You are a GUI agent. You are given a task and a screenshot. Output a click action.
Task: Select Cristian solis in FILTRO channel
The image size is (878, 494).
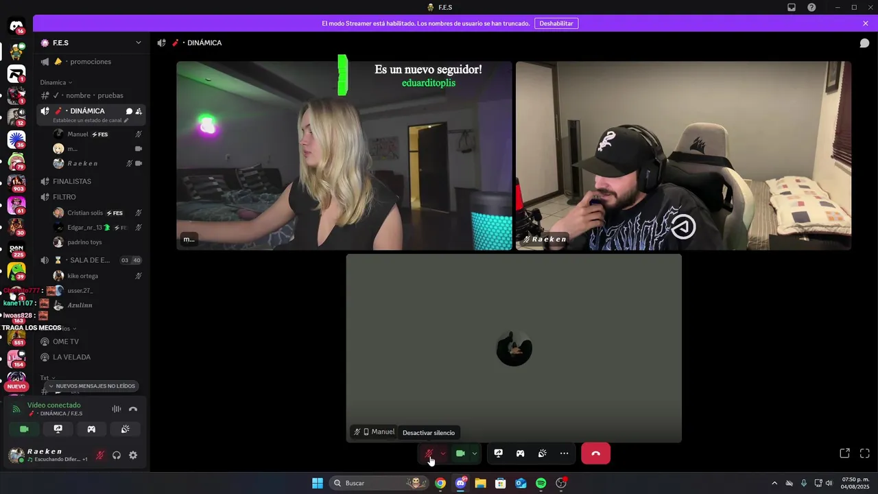(x=98, y=213)
